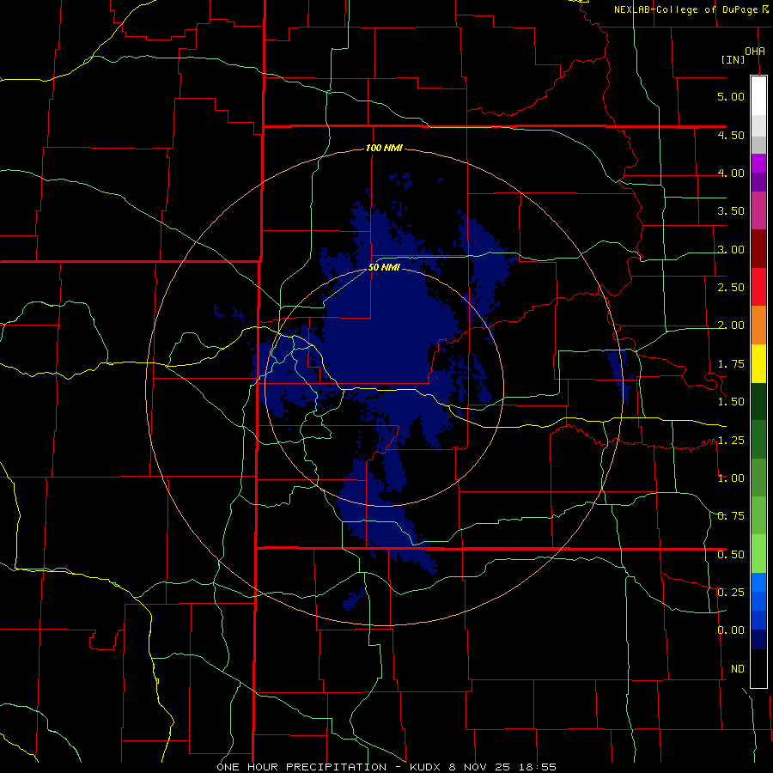
Task: Click the ND legend label
Action: (738, 669)
